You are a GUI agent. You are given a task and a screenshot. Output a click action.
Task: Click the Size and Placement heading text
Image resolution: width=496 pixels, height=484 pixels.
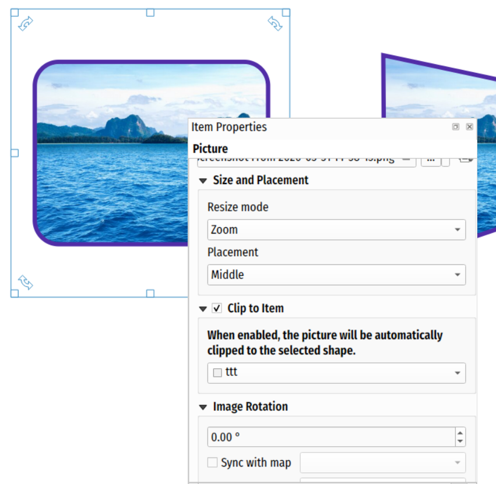point(261,180)
